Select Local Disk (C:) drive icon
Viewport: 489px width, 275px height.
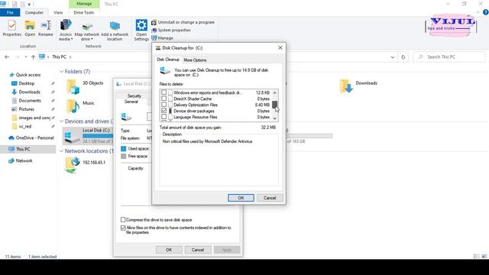[x=72, y=137]
